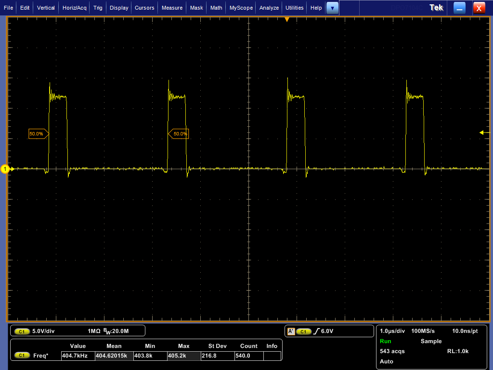Viewport: 493px width, 370px height.
Task: Open the Vertical menu
Action: click(x=46, y=8)
